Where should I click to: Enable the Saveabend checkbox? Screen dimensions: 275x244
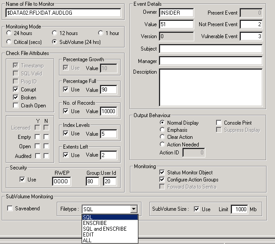[10, 209]
